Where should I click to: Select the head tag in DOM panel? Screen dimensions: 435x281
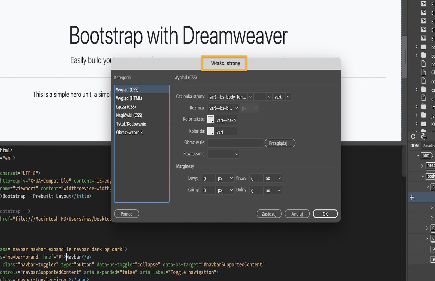point(430,166)
